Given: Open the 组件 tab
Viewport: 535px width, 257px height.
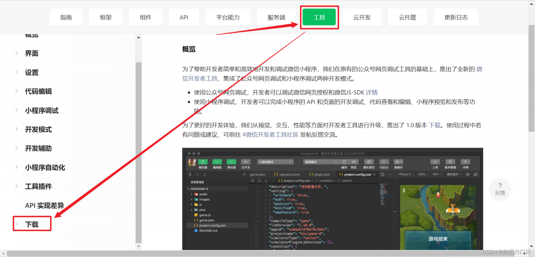Looking at the screenshot, I should 145,17.
